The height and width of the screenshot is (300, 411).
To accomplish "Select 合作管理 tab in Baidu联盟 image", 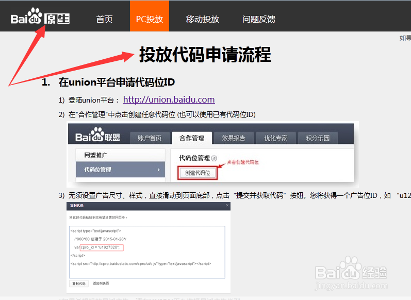I will 192,138.
